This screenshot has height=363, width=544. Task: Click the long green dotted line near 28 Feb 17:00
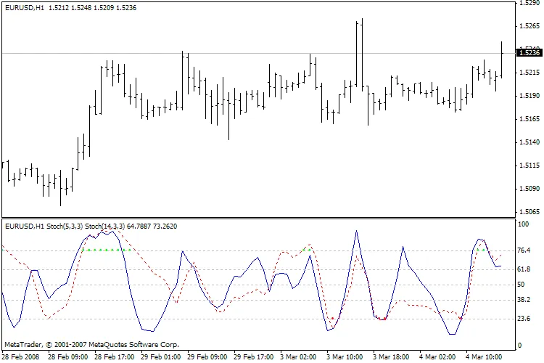107,250
